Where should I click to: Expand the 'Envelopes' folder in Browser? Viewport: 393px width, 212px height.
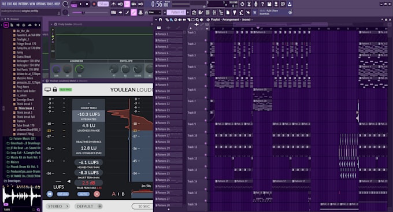click(12, 181)
